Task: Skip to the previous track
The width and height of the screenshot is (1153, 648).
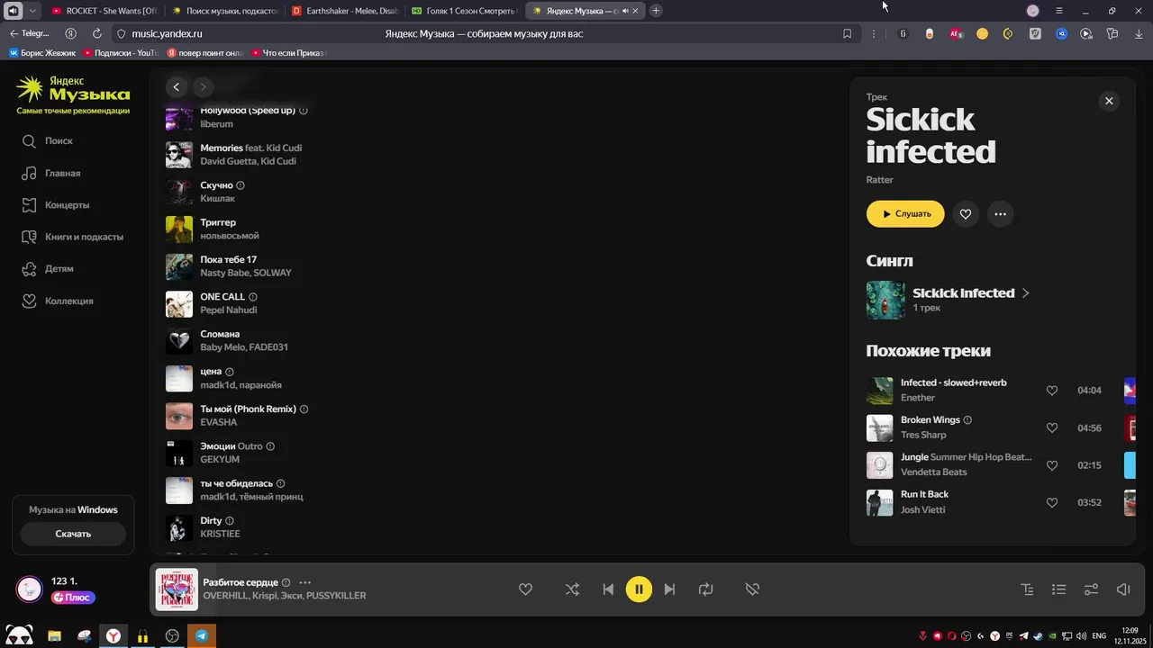Action: coord(608,589)
